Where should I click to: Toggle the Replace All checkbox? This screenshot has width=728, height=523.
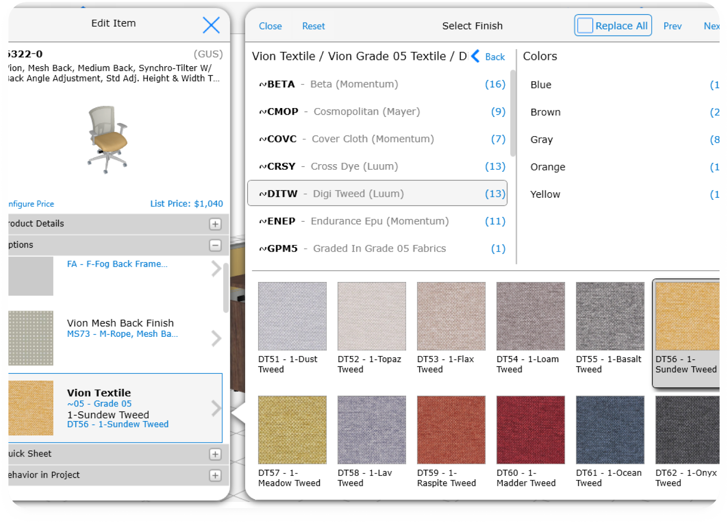coord(585,25)
